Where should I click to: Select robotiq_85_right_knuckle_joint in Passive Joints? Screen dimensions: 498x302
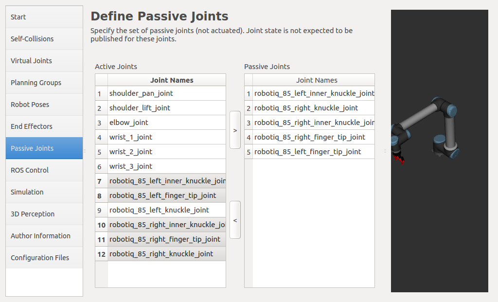[x=314, y=108]
